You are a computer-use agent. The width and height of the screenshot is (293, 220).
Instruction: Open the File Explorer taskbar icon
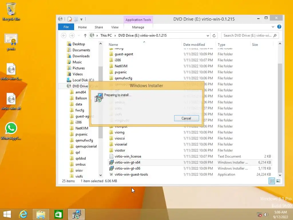pyautogui.click(x=41, y=214)
